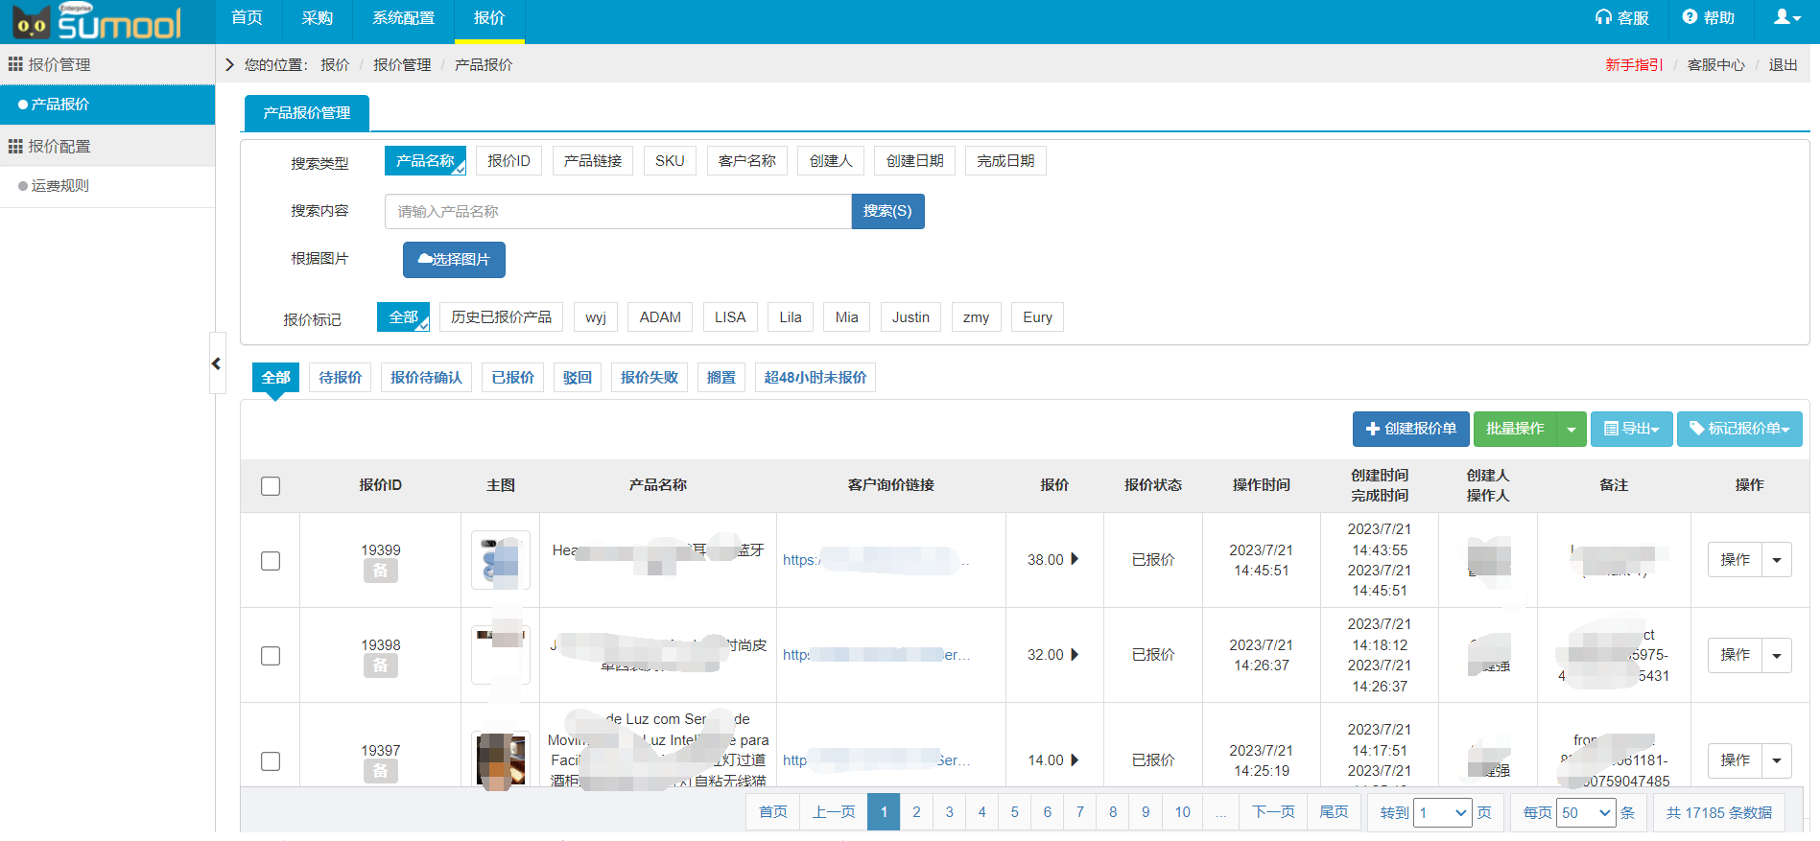Viewport: 1820px width, 841px height.
Task: Open 操作 dropdown arrow for row 19398
Action: [x=1777, y=655]
